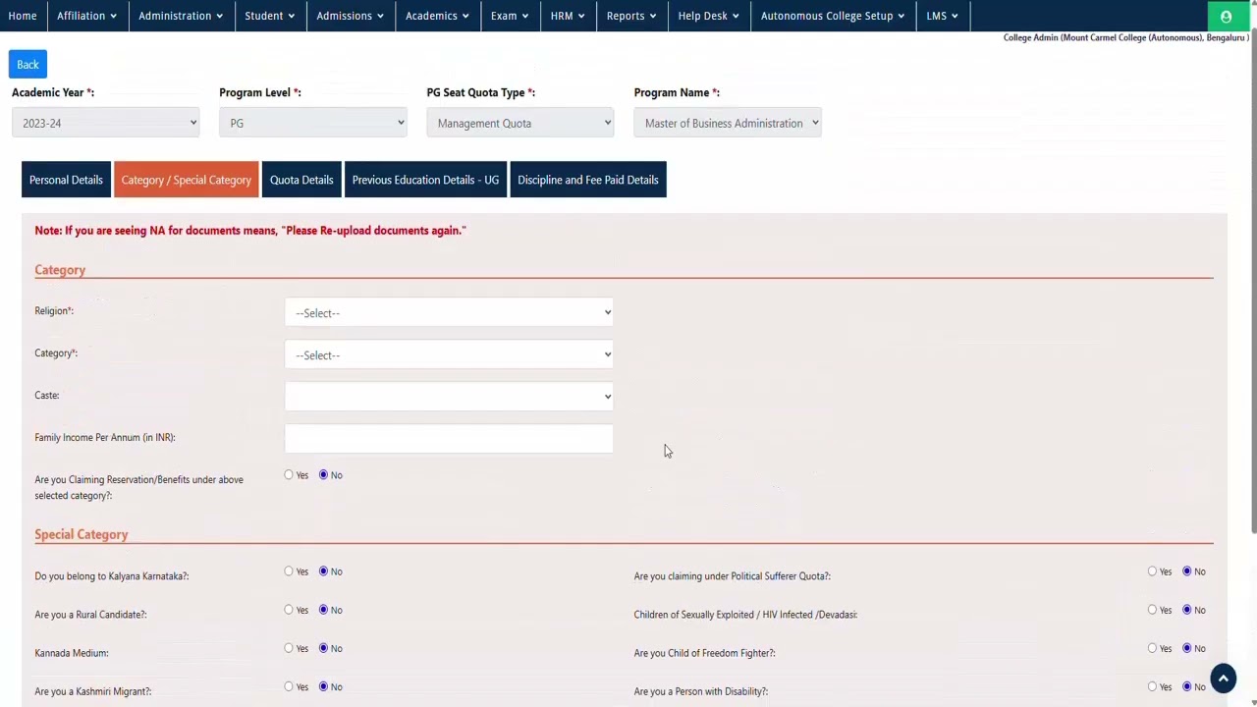Select No for Person with Disability

(x=1186, y=686)
